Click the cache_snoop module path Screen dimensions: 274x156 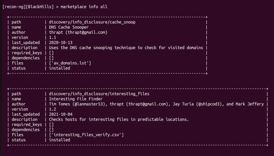coord(92,22)
